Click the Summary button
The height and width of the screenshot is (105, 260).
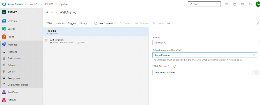(x=142, y=23)
